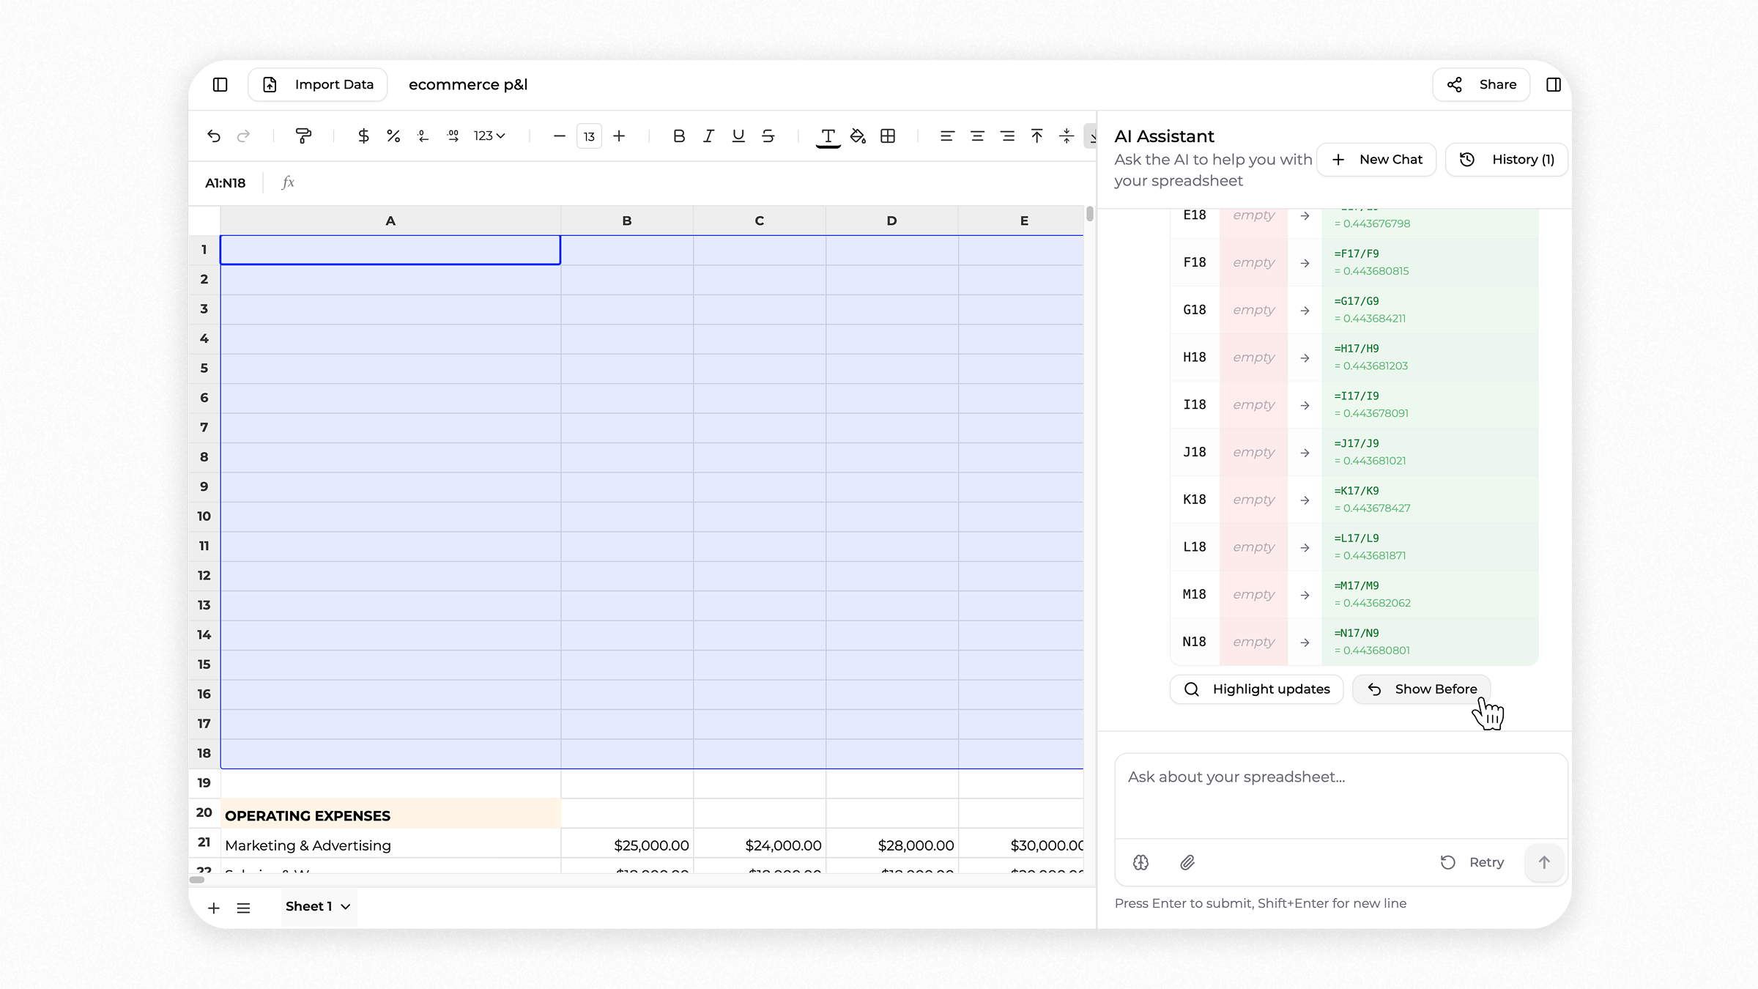1758x989 pixels.
Task: Apply currency dollar format
Action: pos(363,136)
